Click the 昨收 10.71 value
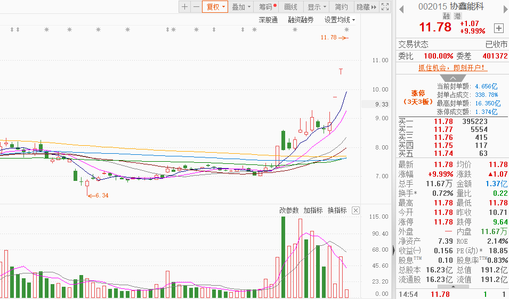 [x=498, y=212]
